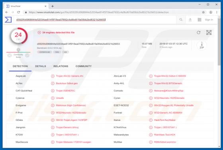The width and height of the screenshot is (223, 150).
Task: Select the HackTool.KeyMaker result
Action: [165, 120]
